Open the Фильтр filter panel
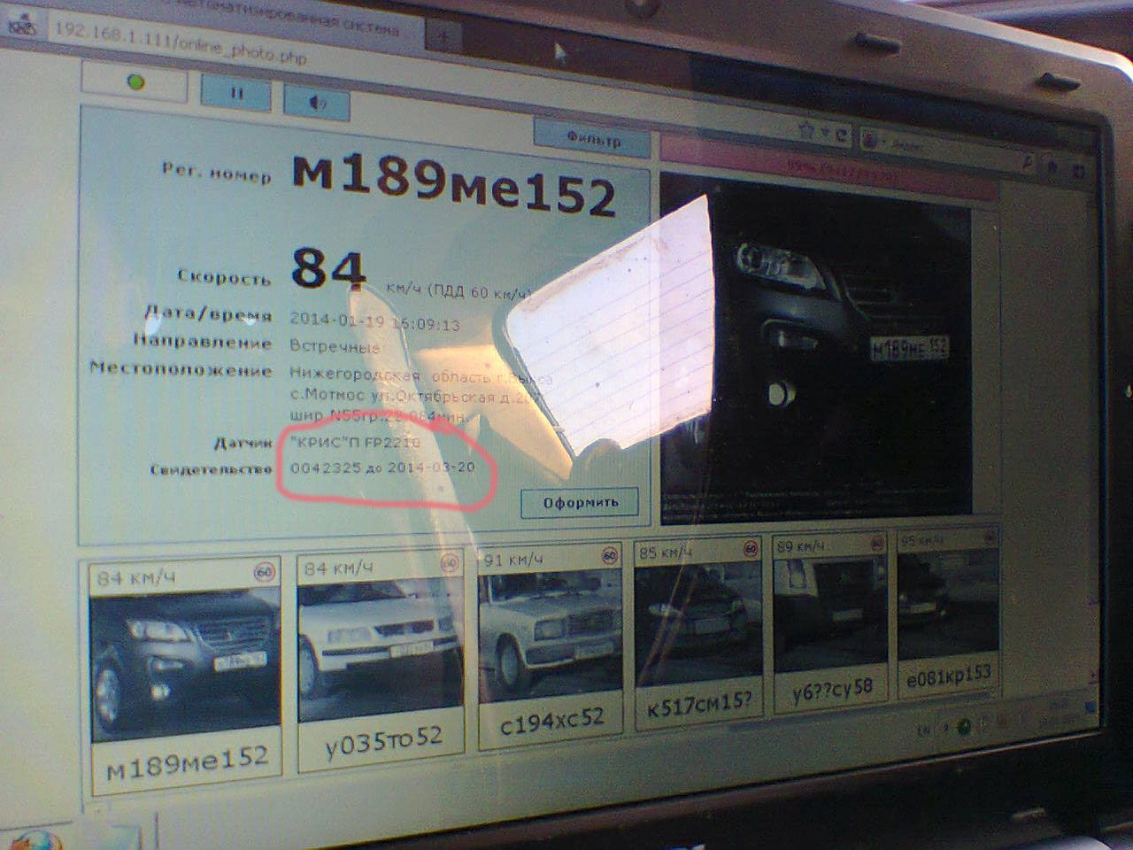This screenshot has height=850, width=1133. pyautogui.click(x=592, y=139)
